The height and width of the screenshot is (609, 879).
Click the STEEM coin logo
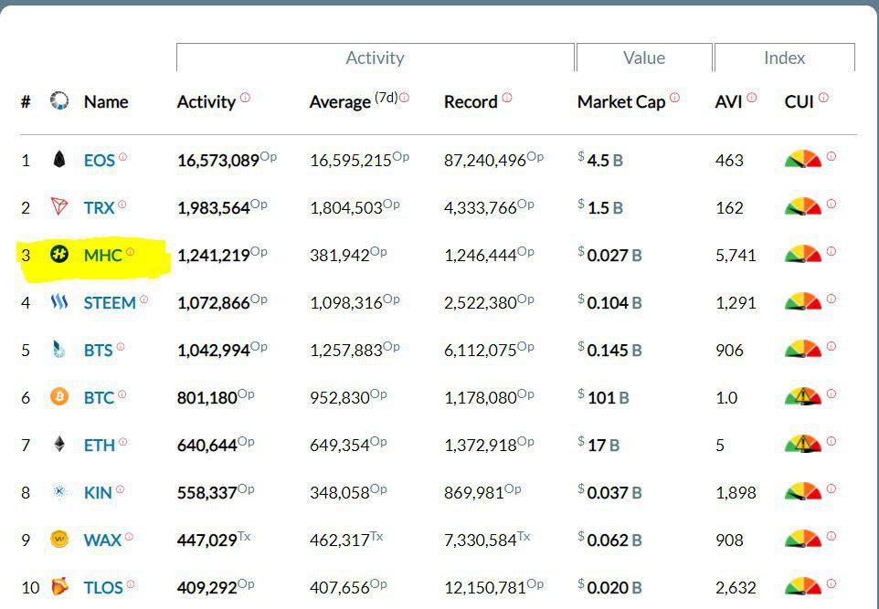point(58,302)
